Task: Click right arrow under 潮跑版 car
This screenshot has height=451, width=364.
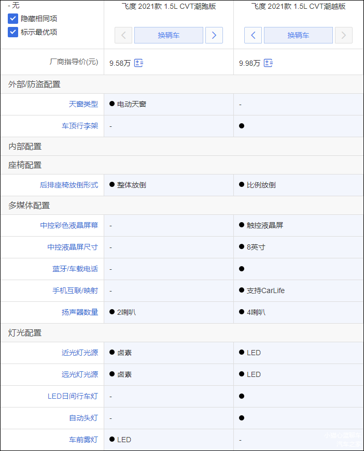Action: click(214, 35)
